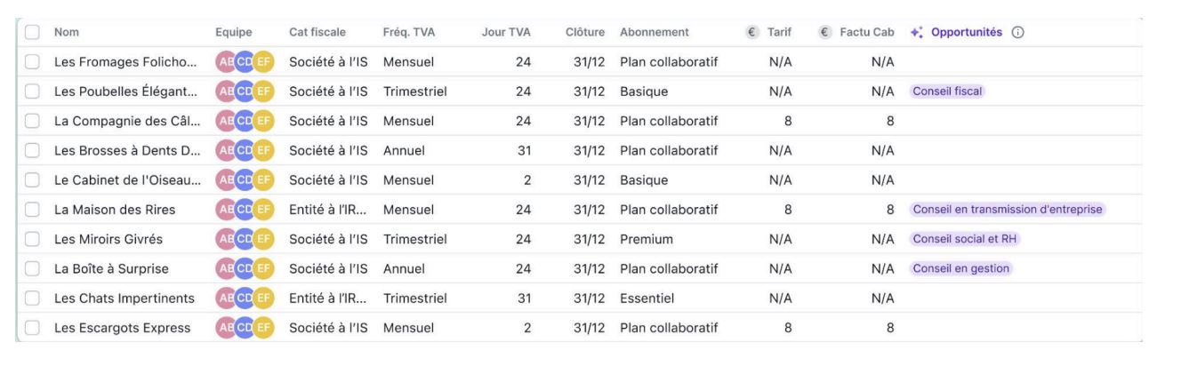Open the info icon after Opportunités
Viewport: 1181px width, 366px height.
[1017, 32]
